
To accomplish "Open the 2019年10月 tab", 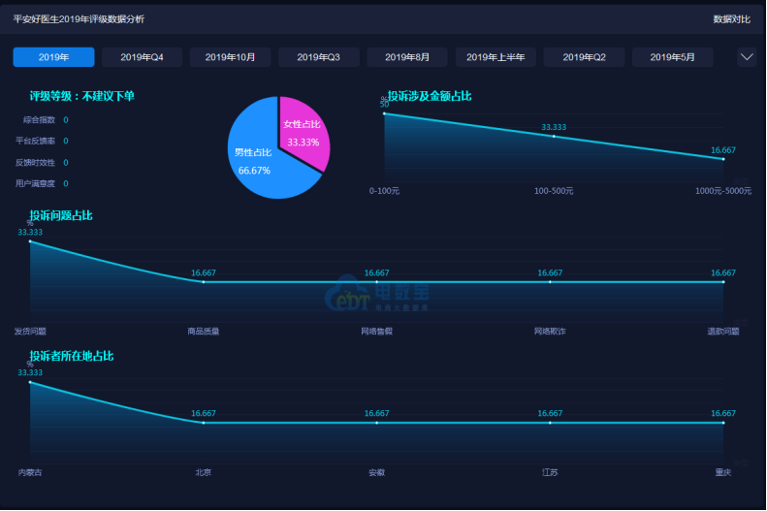I will 231,57.
